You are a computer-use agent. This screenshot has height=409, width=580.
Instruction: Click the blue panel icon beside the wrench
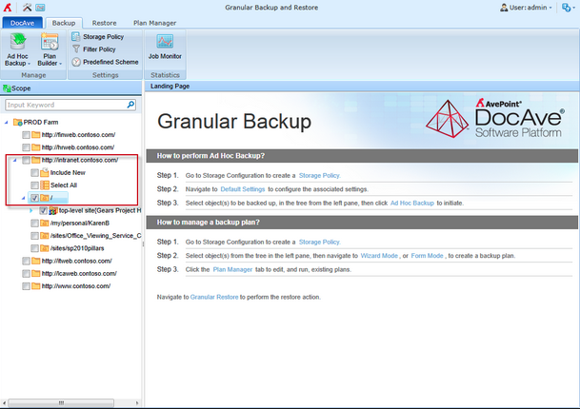click(x=40, y=8)
